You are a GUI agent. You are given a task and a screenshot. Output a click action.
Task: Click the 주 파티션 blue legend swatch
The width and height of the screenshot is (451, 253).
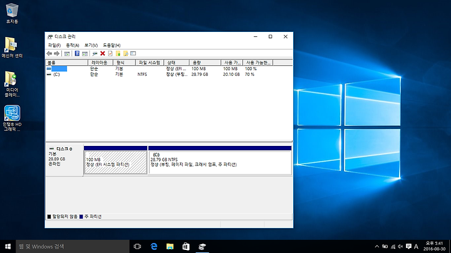(81, 217)
